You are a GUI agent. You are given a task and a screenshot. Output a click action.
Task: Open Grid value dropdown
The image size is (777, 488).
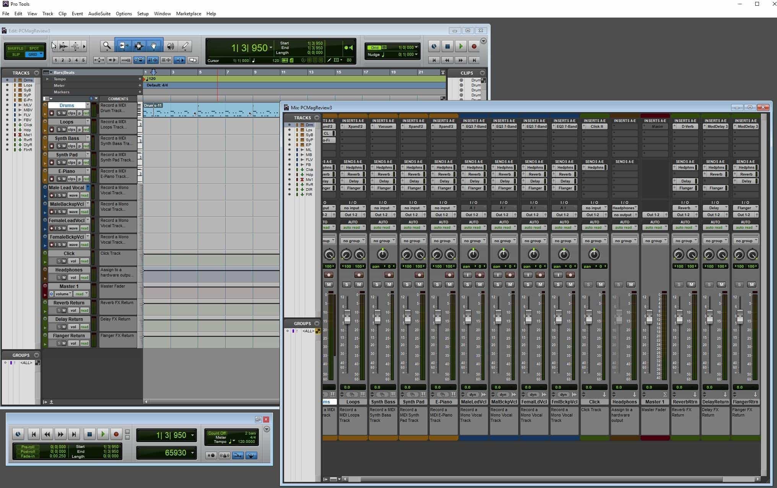(x=416, y=47)
